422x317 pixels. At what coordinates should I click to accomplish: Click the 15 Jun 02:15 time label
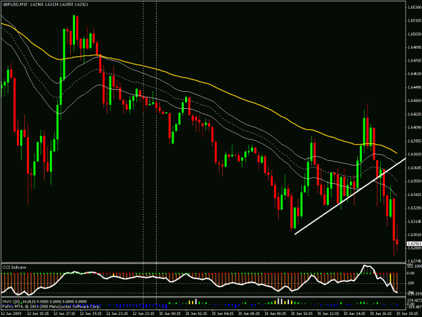point(196,314)
